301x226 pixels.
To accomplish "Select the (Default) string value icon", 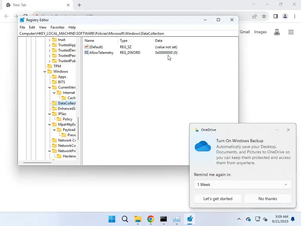I will tap(86, 47).
